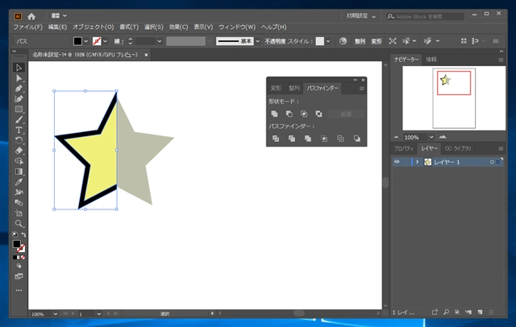Set paint to Gradient in toolbar
The image size is (516, 327).
coord(19,257)
